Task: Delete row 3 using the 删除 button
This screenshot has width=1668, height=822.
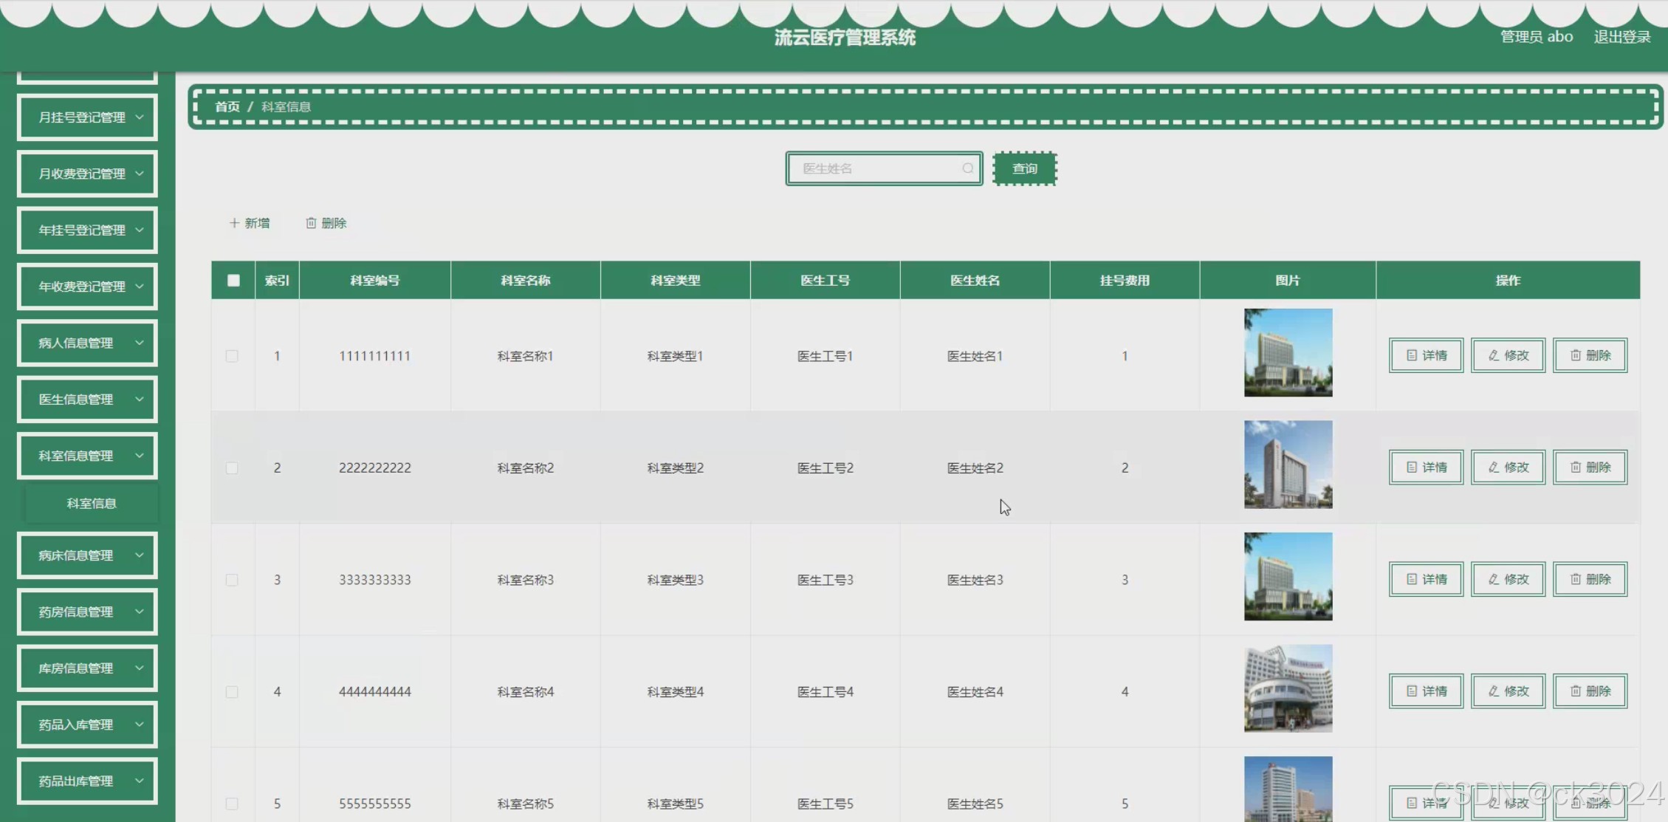Action: point(1590,579)
